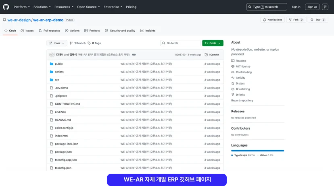Viewport: 334px width, 186px height.
Task: Open the README.md file
Action: (x=63, y=120)
